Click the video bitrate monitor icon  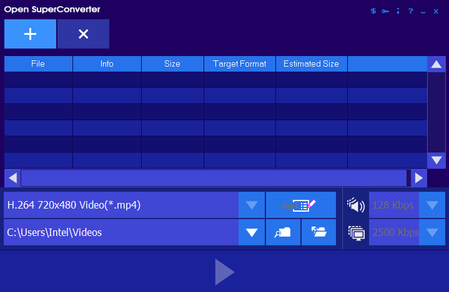click(355, 233)
